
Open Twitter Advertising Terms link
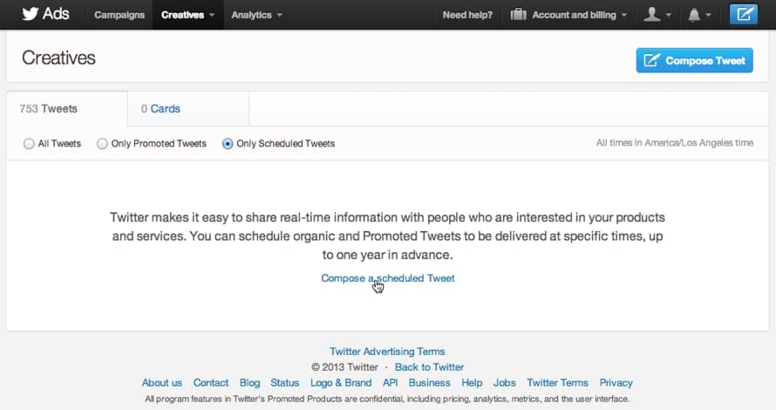(387, 352)
